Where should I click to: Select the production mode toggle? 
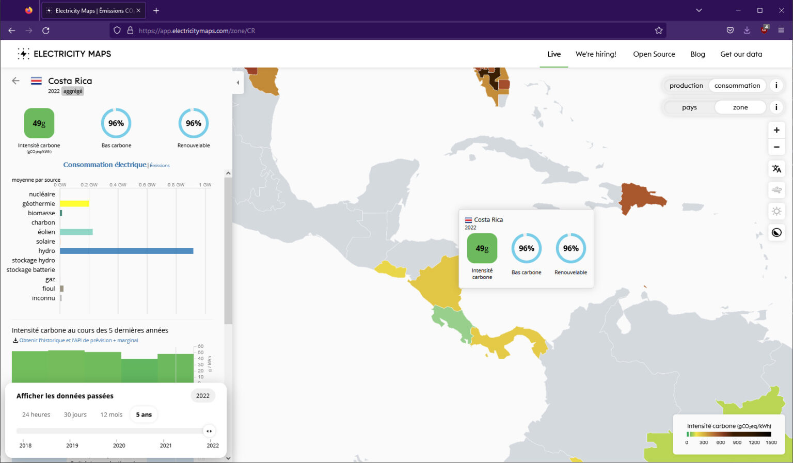coord(686,86)
